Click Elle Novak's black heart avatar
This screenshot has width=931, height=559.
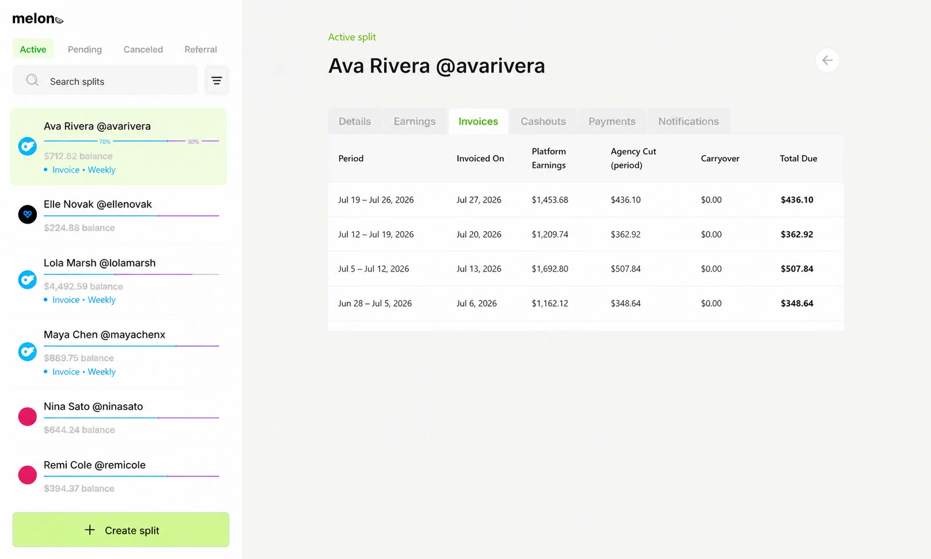coord(28,215)
